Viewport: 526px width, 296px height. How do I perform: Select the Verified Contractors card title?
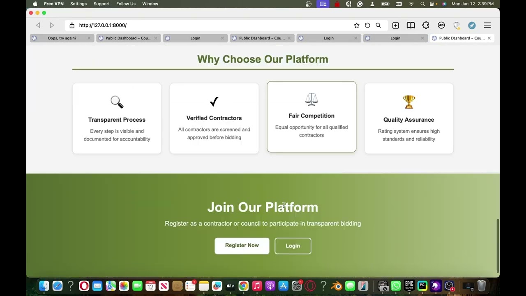point(214,118)
